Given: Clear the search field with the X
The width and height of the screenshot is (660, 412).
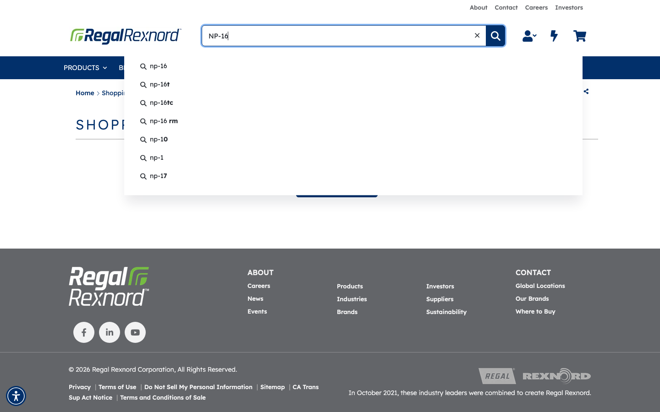Looking at the screenshot, I should (x=477, y=35).
